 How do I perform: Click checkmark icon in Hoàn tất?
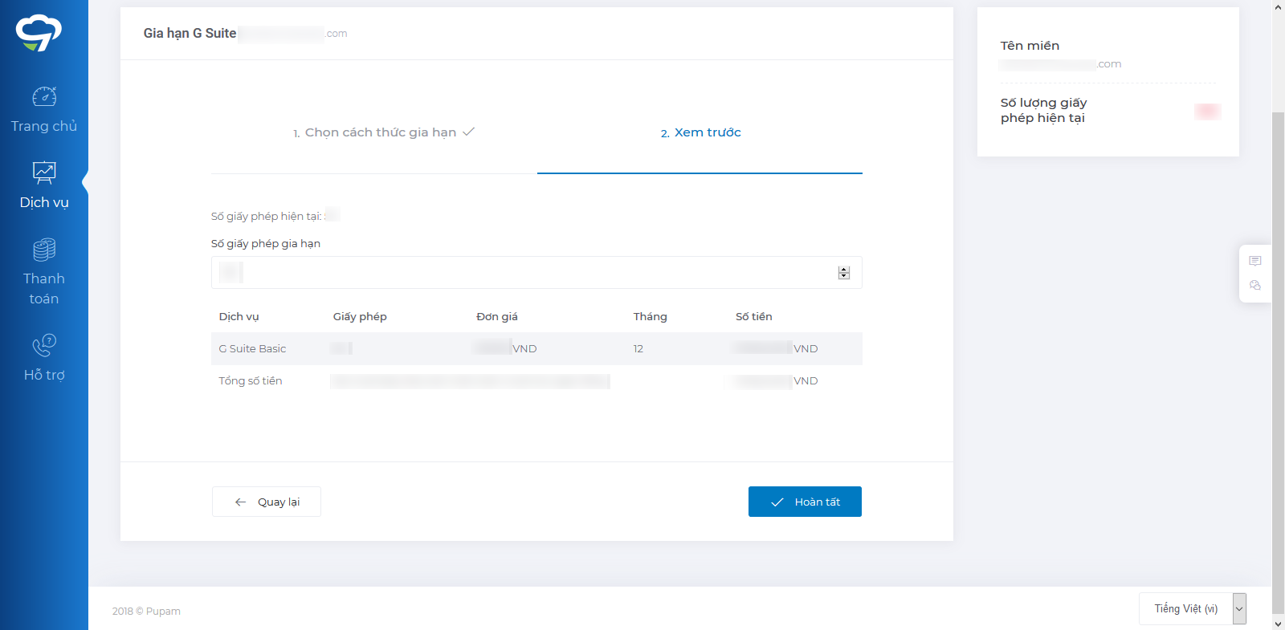(777, 502)
